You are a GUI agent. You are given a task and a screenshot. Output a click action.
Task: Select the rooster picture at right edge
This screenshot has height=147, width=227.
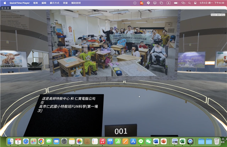click(221, 59)
